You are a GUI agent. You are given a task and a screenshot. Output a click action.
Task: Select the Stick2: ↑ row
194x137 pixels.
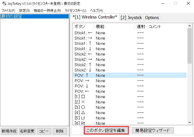coord(130,65)
